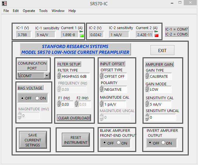Open the File menu

click(x=6, y=11)
